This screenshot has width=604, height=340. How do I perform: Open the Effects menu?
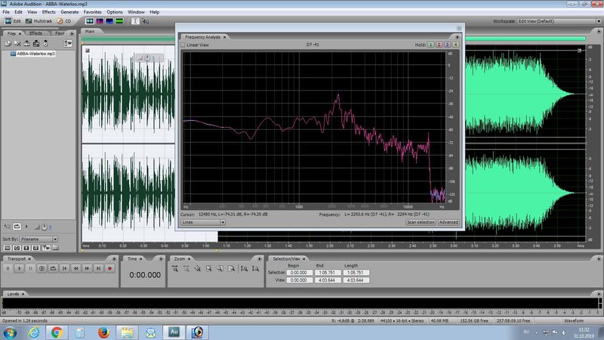pos(48,12)
